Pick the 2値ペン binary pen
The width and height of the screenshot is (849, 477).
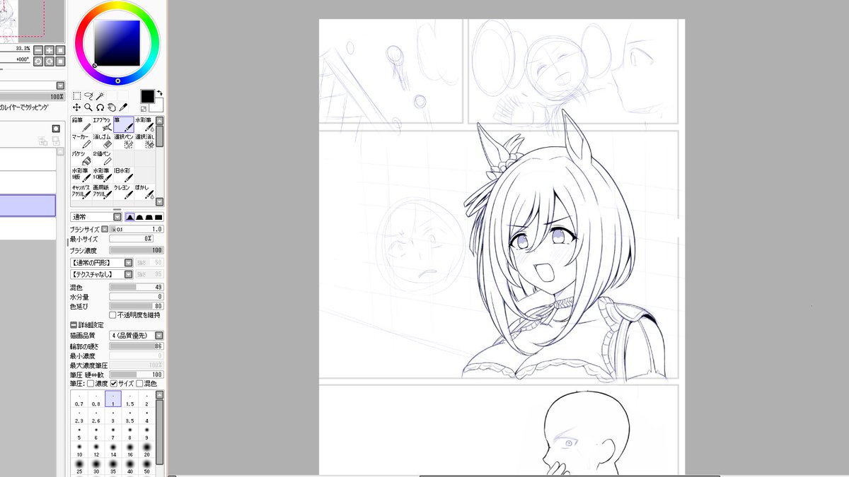(x=102, y=159)
